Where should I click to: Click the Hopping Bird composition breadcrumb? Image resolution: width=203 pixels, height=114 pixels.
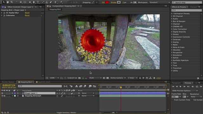(55, 9)
